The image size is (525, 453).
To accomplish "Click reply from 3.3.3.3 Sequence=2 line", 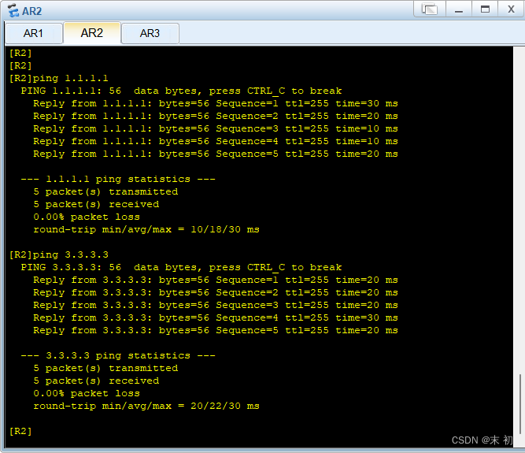I will (x=216, y=292).
